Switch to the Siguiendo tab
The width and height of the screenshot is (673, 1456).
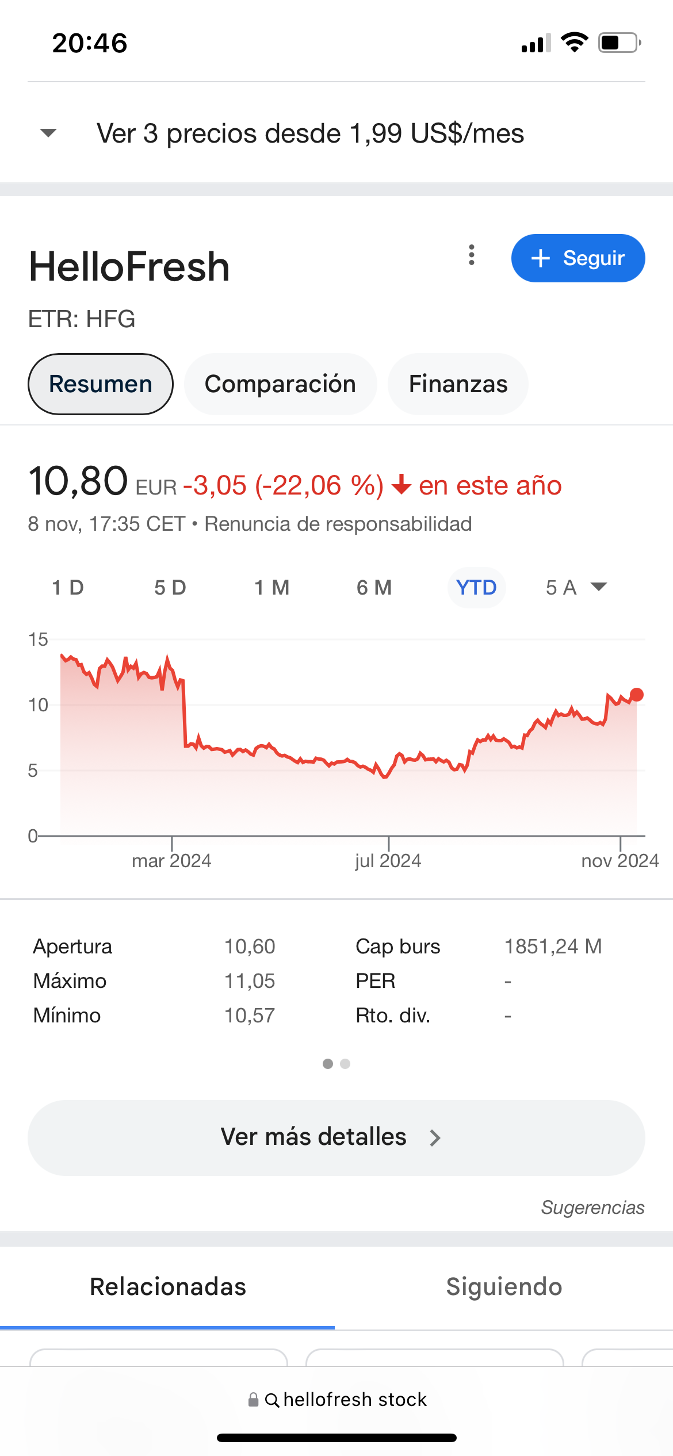504,1287
